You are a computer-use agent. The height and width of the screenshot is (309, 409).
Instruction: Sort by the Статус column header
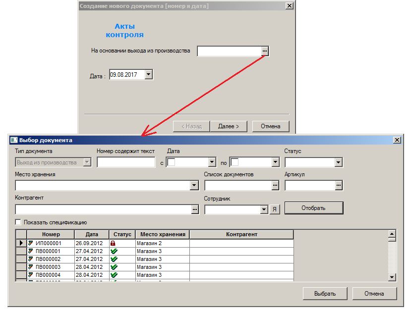(x=122, y=235)
